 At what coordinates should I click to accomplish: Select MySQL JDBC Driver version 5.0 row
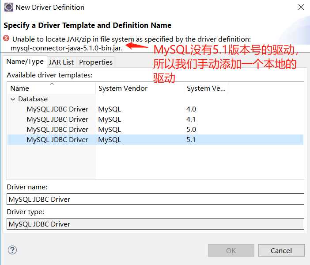pos(155,130)
